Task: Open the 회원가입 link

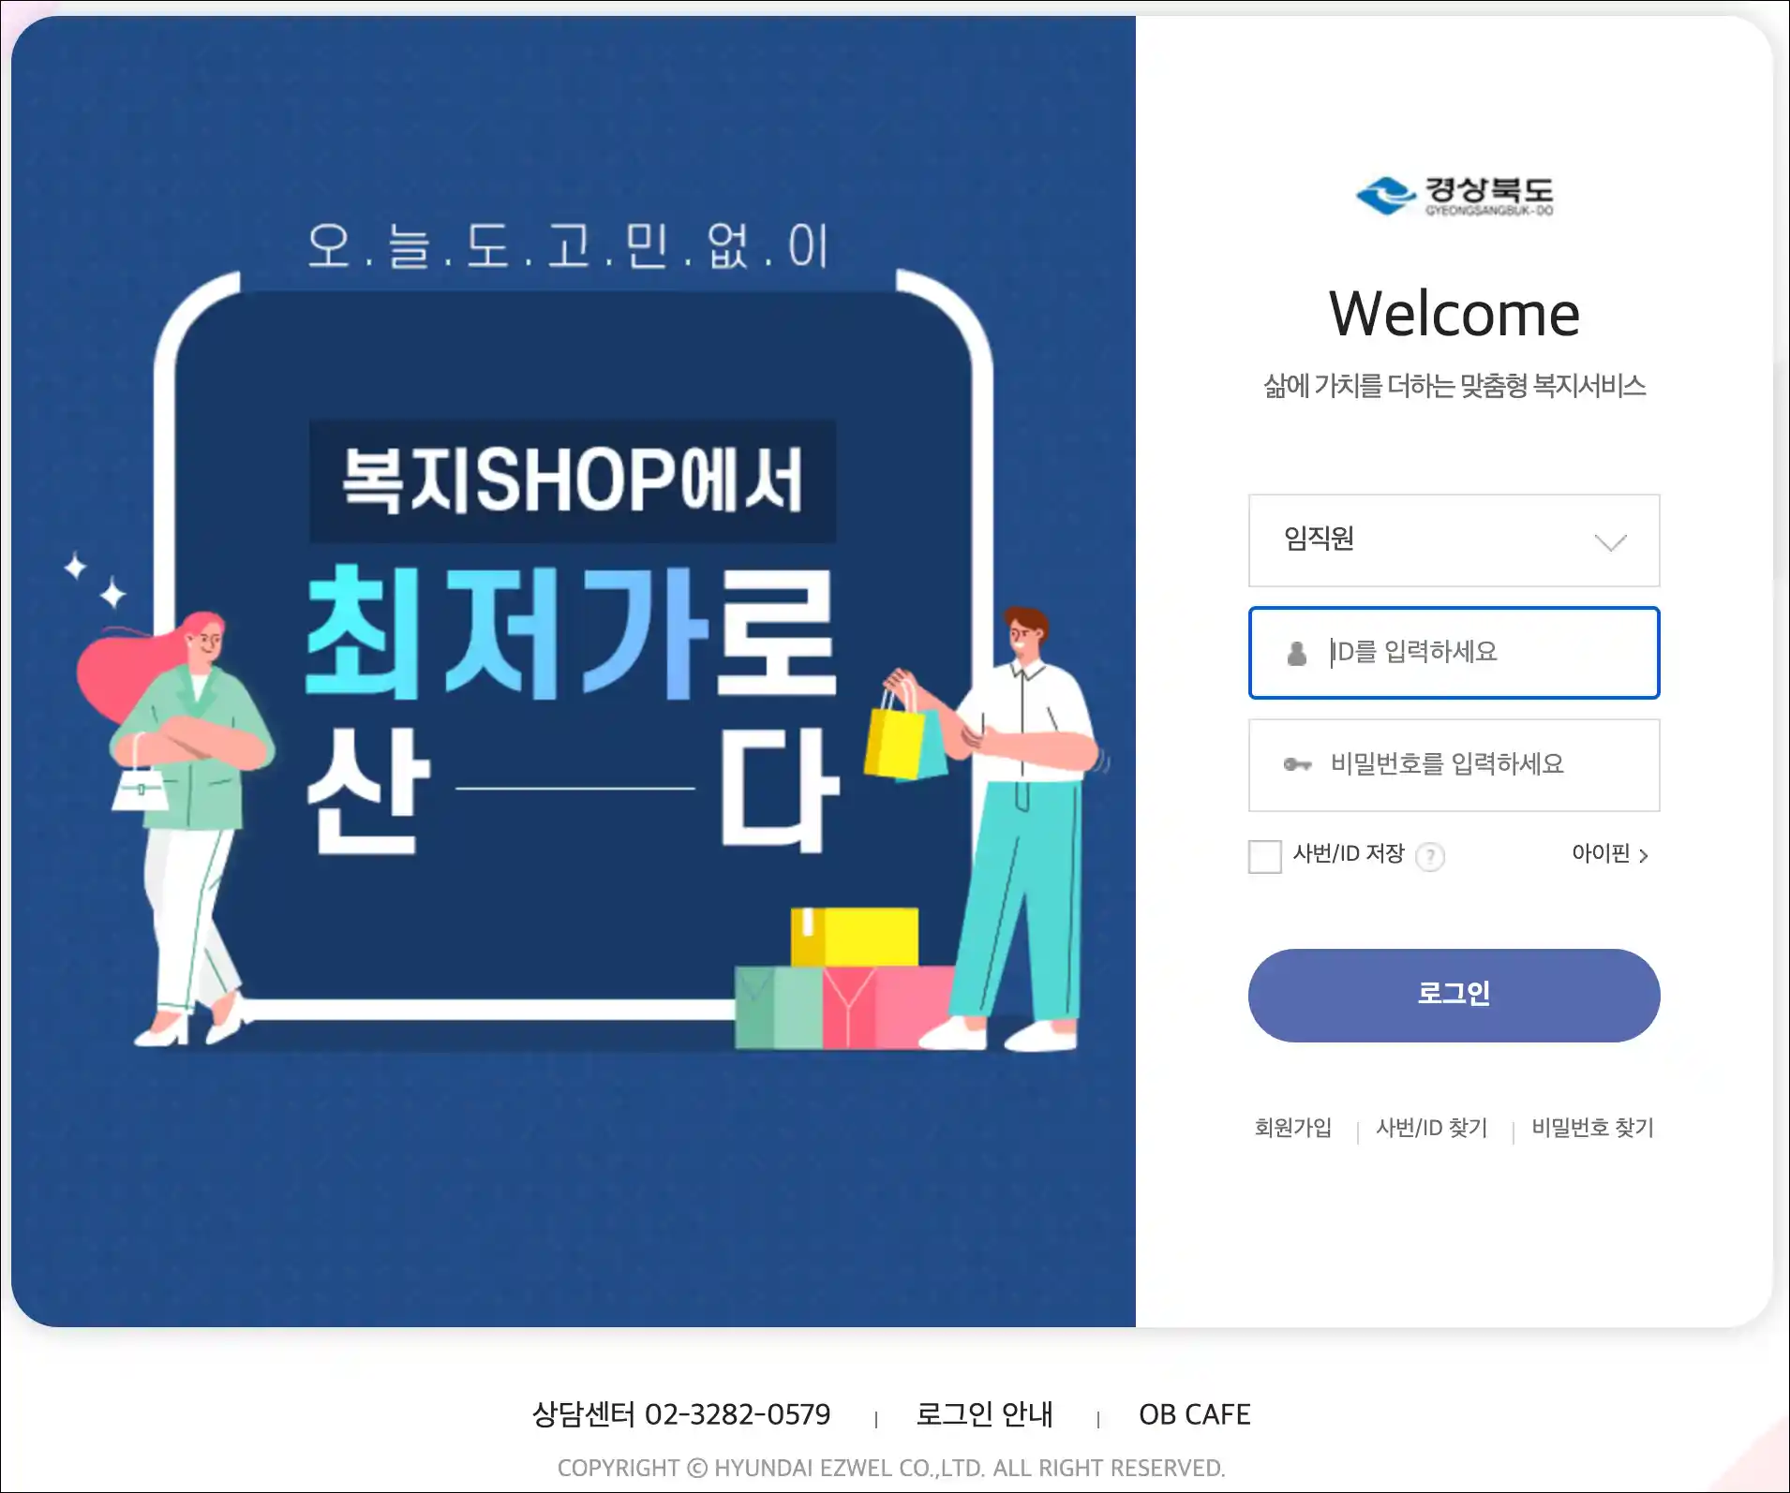Action: [1292, 1128]
